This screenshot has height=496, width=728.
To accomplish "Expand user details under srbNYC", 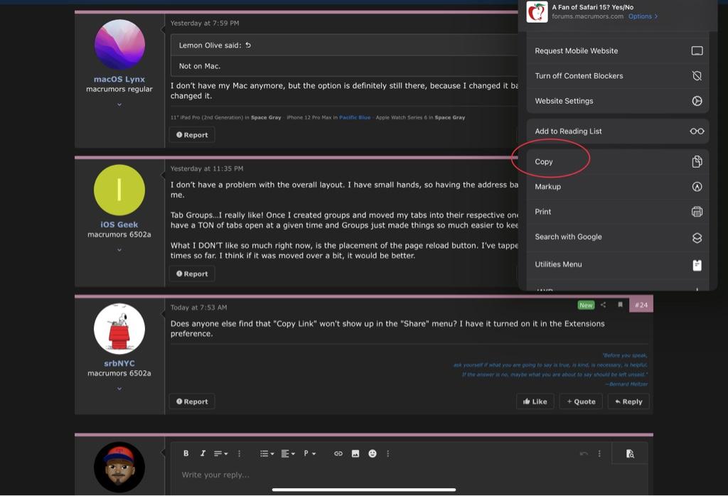I will click(119, 389).
